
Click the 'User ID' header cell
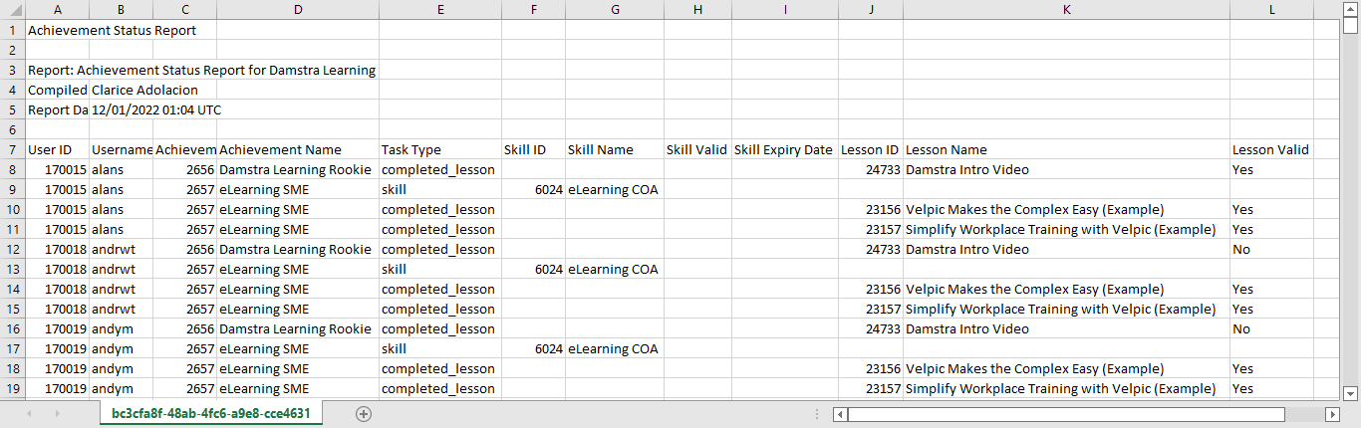pos(57,149)
